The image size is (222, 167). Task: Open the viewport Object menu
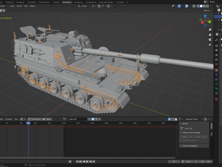point(32,6)
